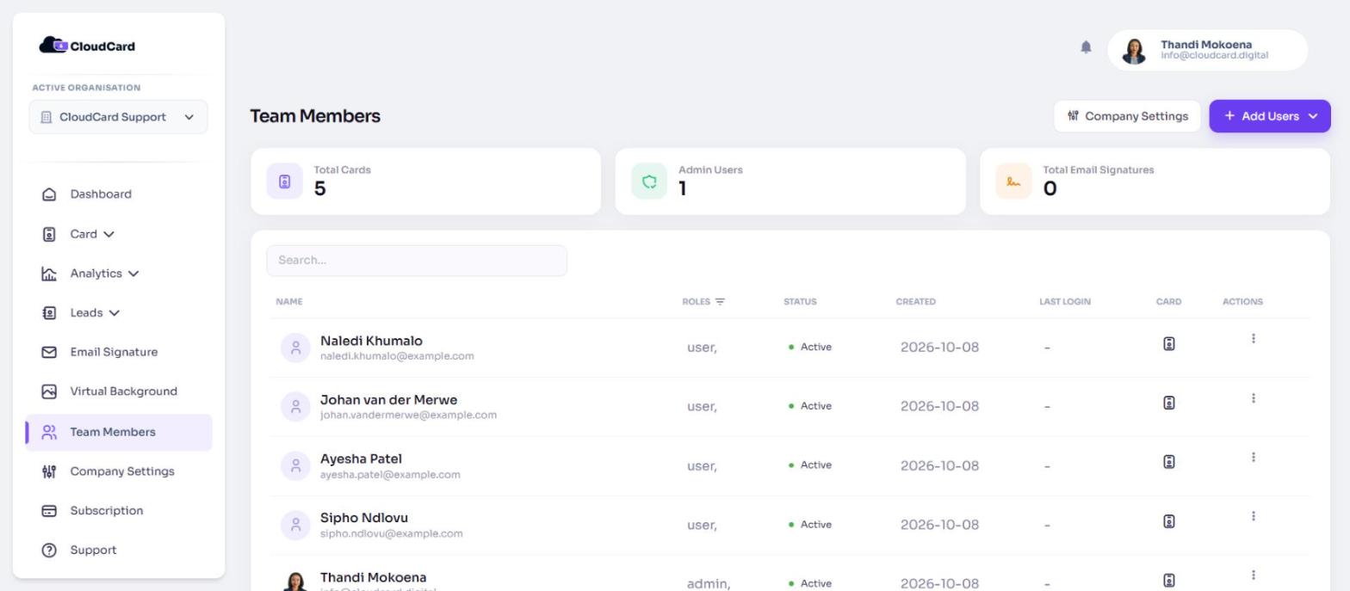Click Thandi Mokoena's profile avatar in header
This screenshot has height=591, width=1350.
(1134, 51)
